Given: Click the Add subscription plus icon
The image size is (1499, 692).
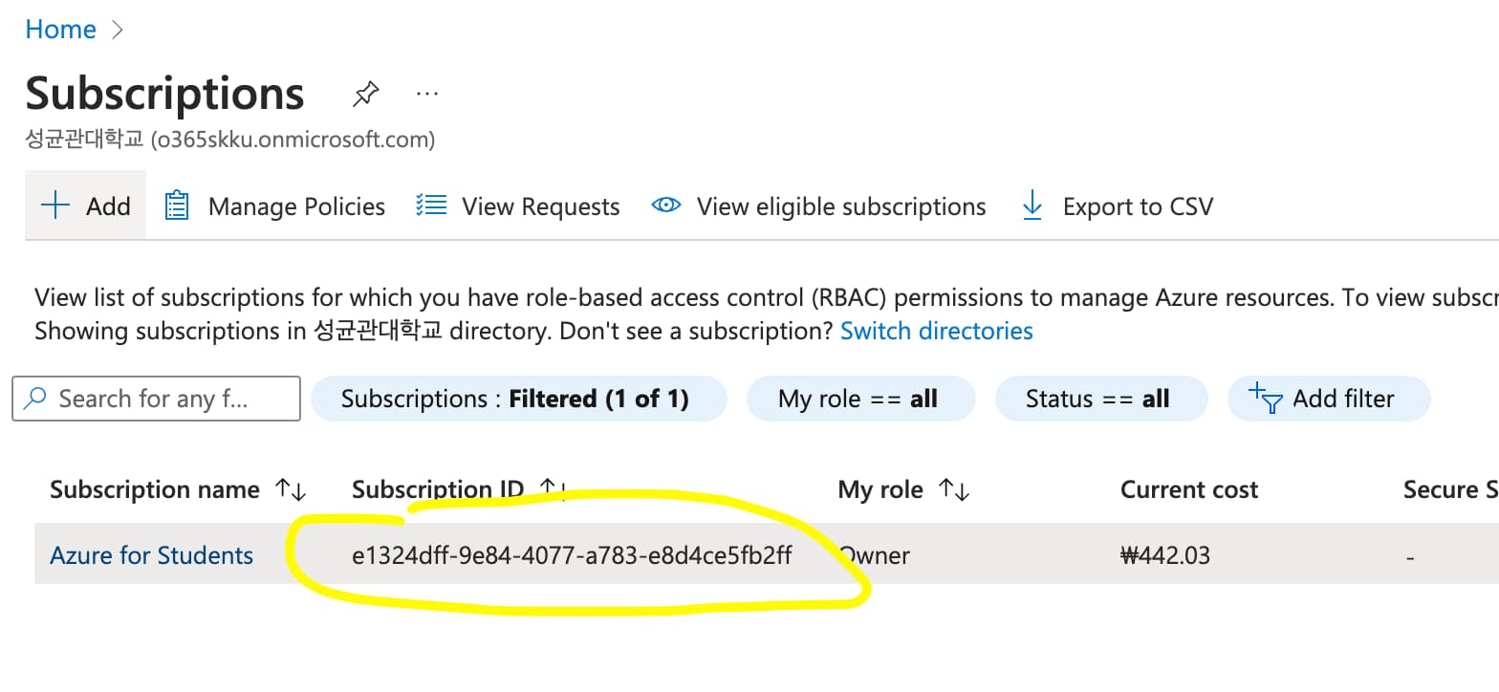Looking at the screenshot, I should 55,205.
